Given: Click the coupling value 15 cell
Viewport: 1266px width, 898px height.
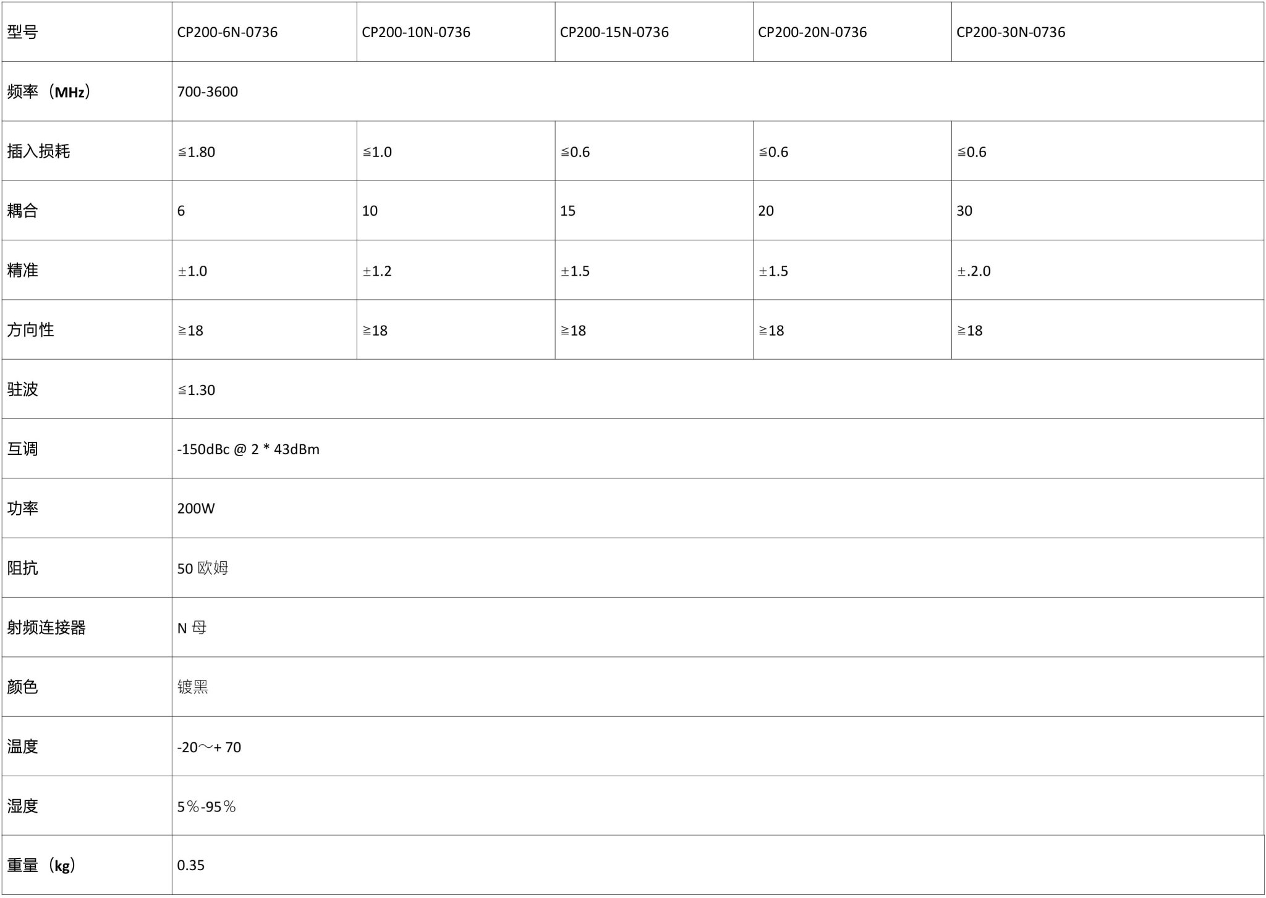Looking at the screenshot, I should pos(654,211).
